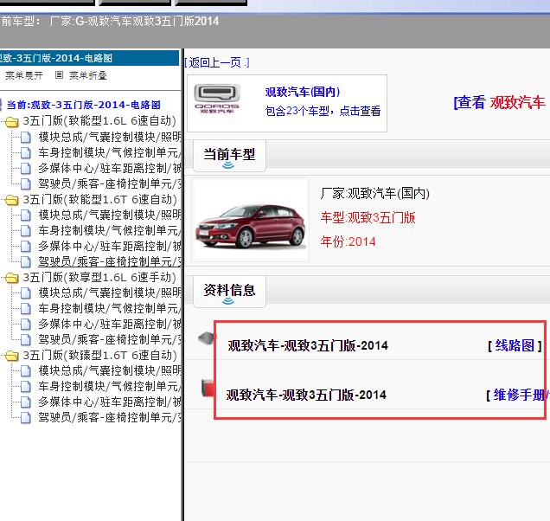Screen dimensions: 550x521
Task: Click document icon of 车身控制模块 in 致能型1.6T folder
Action: [26, 231]
